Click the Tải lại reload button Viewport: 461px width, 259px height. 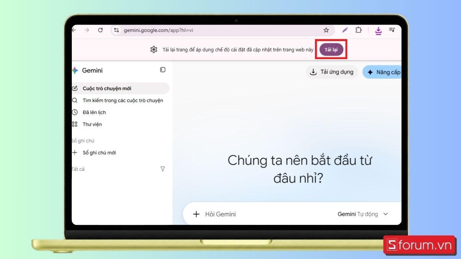[x=331, y=49]
